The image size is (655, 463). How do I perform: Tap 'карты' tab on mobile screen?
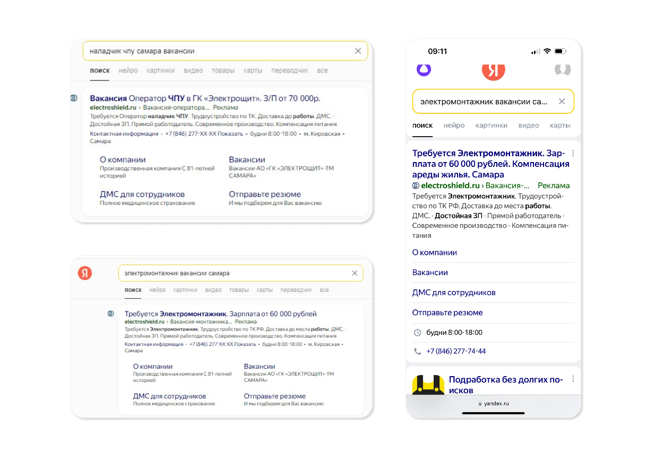[x=560, y=126]
